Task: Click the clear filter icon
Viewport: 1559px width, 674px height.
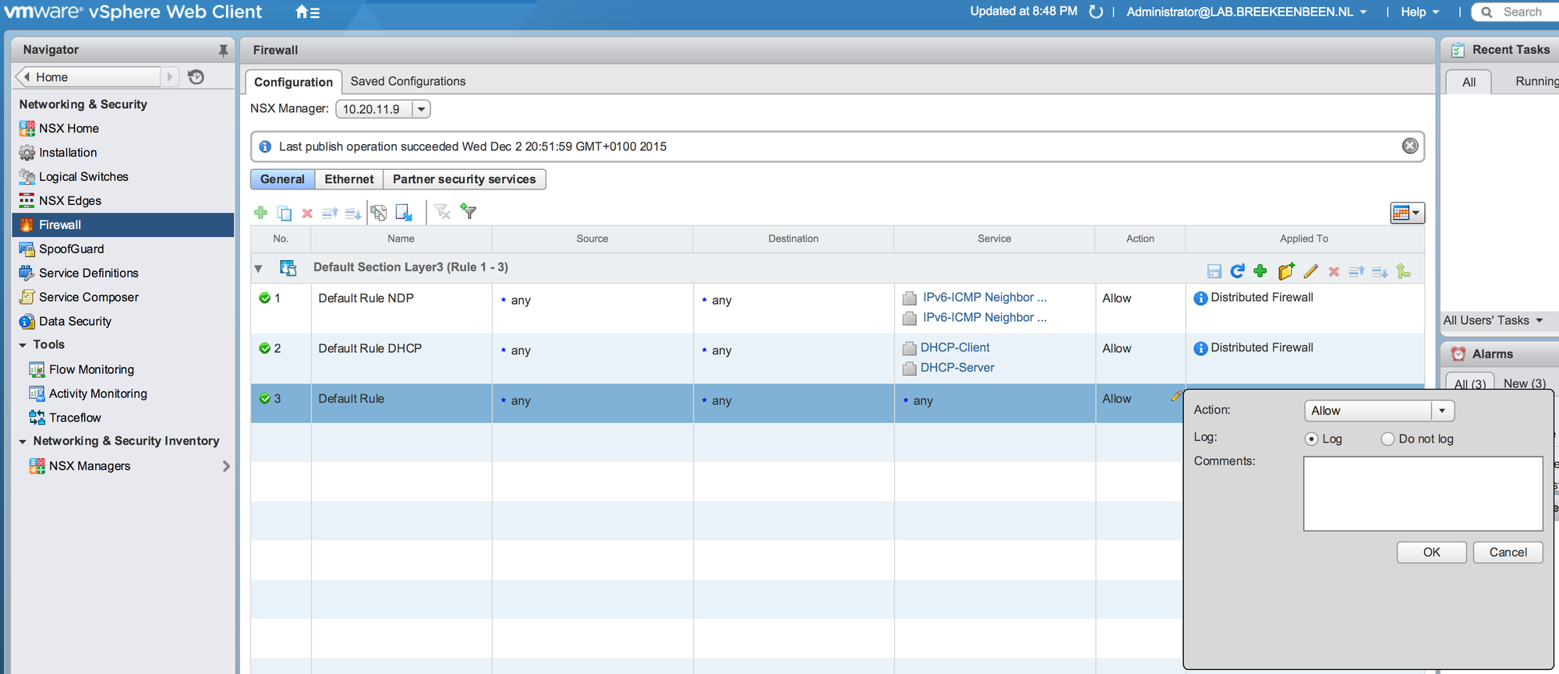Action: 443,211
